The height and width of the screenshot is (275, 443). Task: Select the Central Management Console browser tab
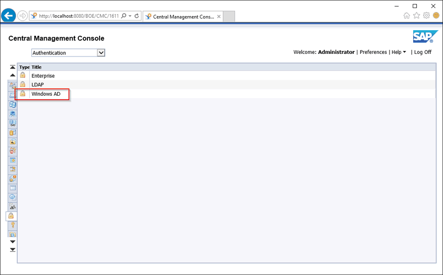(183, 17)
